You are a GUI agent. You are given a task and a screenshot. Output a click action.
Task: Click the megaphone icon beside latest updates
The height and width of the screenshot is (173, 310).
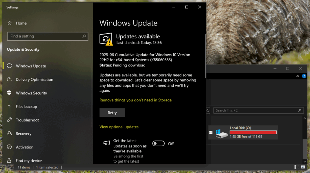coord(106,143)
